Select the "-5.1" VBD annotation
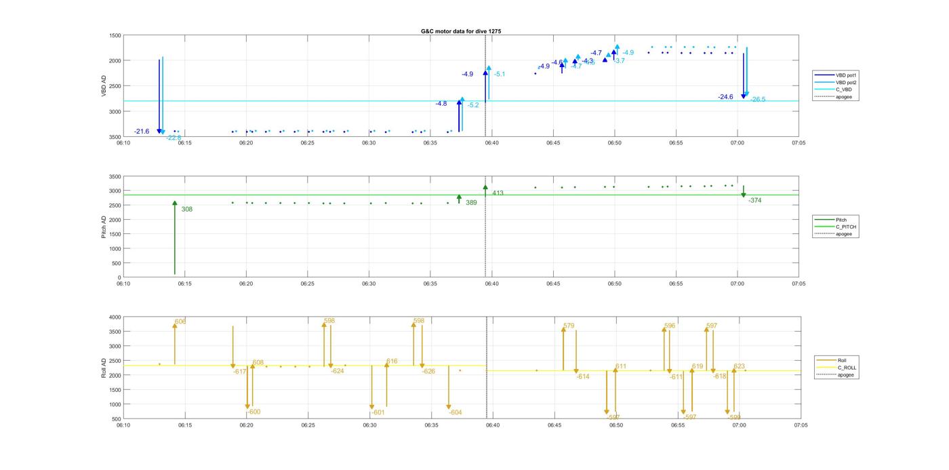Screen dimensions: 949x470 coord(500,74)
